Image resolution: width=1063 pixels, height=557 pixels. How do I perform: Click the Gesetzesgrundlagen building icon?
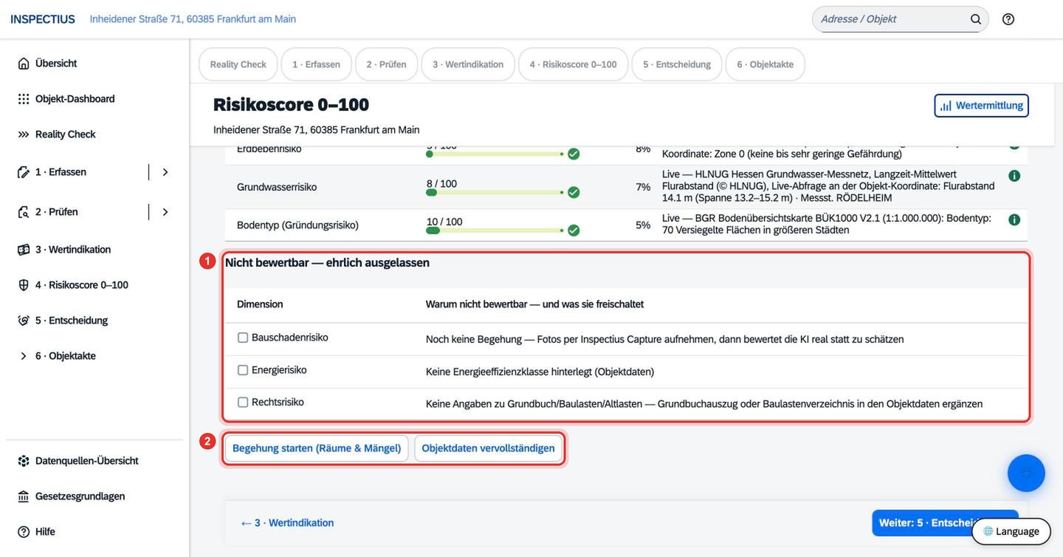[24, 496]
